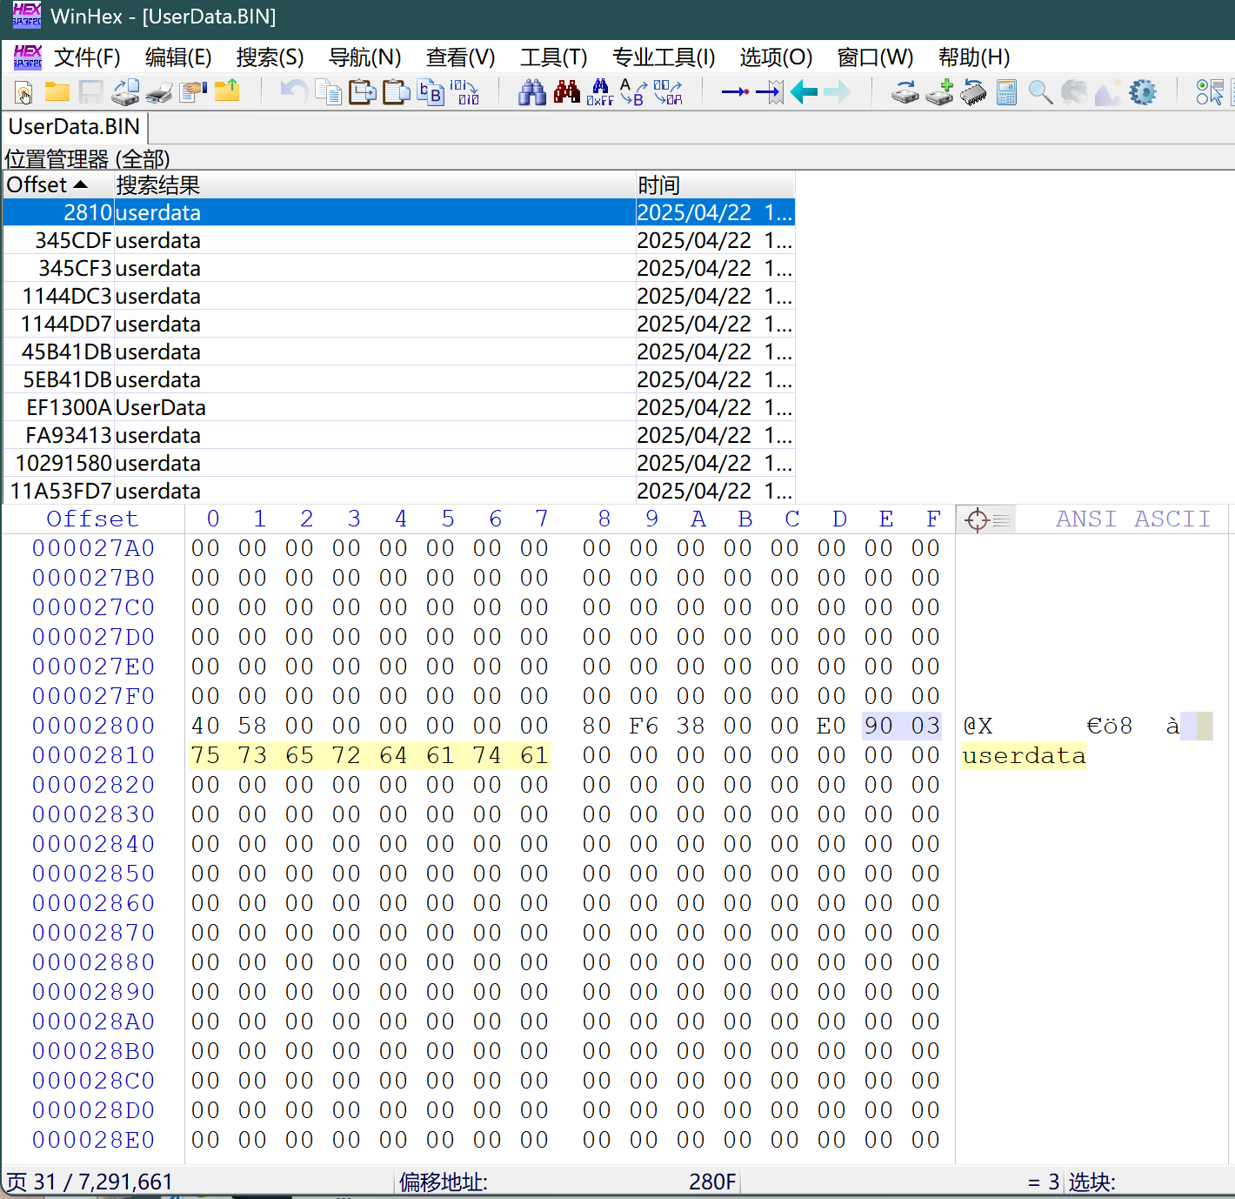Screen dimensions: 1235x1199
Task: Open RAM editor chip icon
Action: point(973,92)
